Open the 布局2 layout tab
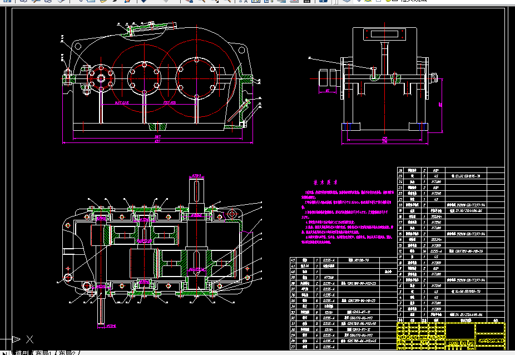The image size is (515, 355). point(67,352)
